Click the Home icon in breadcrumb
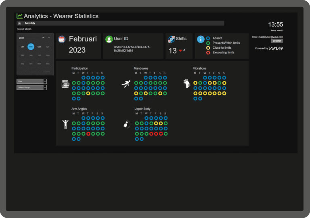 click(19, 23)
